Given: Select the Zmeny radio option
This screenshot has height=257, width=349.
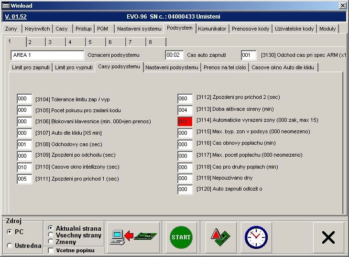Looking at the screenshot, I should (51, 242).
